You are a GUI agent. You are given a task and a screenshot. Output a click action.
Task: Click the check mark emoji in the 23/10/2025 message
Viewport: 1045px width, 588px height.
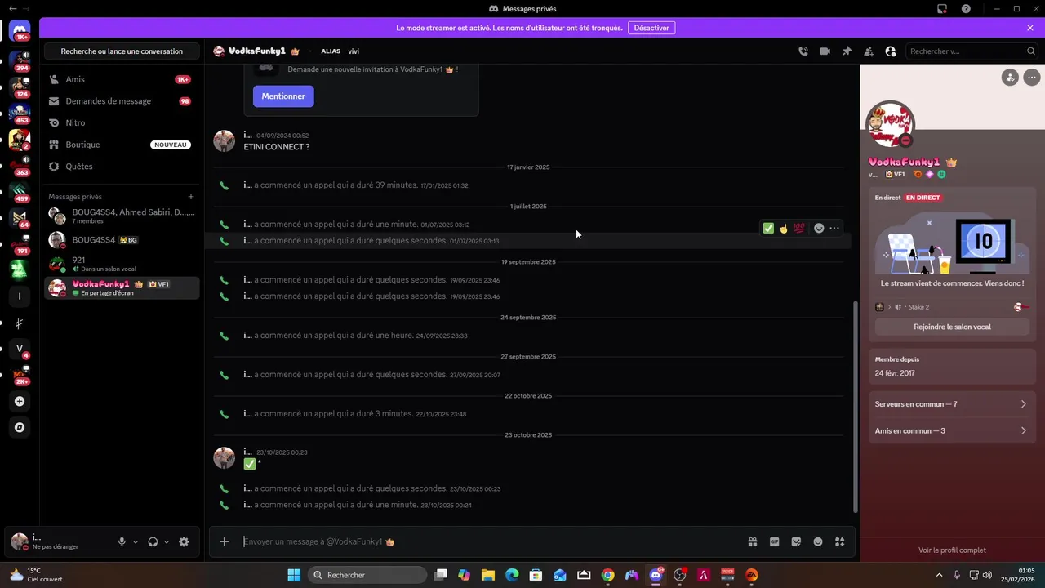coord(250,464)
